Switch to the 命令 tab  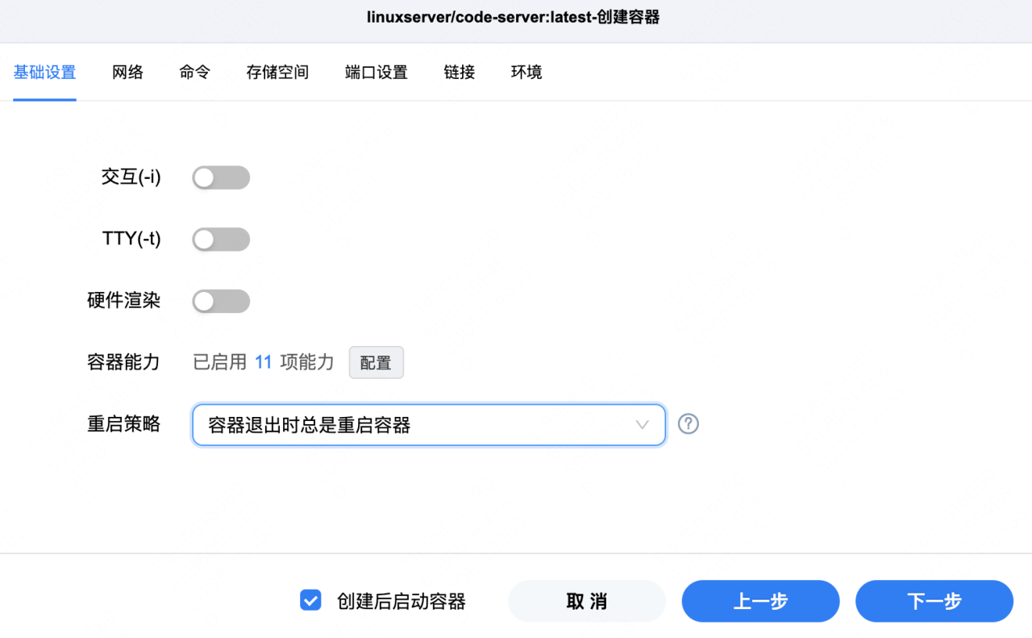(193, 72)
